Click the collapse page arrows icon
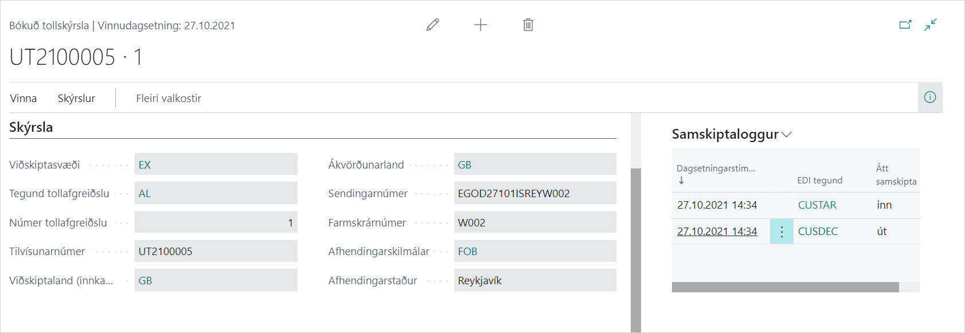This screenshot has height=333, width=965. [931, 25]
